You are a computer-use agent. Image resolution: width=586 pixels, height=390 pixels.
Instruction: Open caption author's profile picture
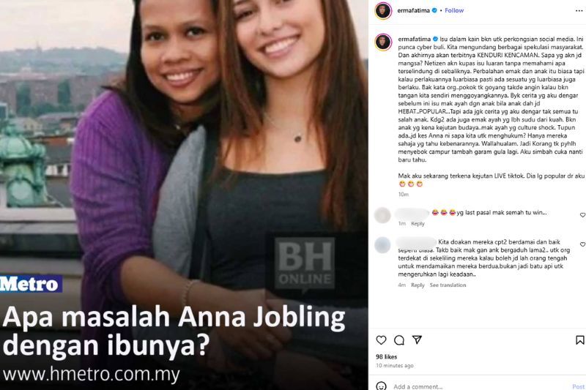pyautogui.click(x=383, y=42)
